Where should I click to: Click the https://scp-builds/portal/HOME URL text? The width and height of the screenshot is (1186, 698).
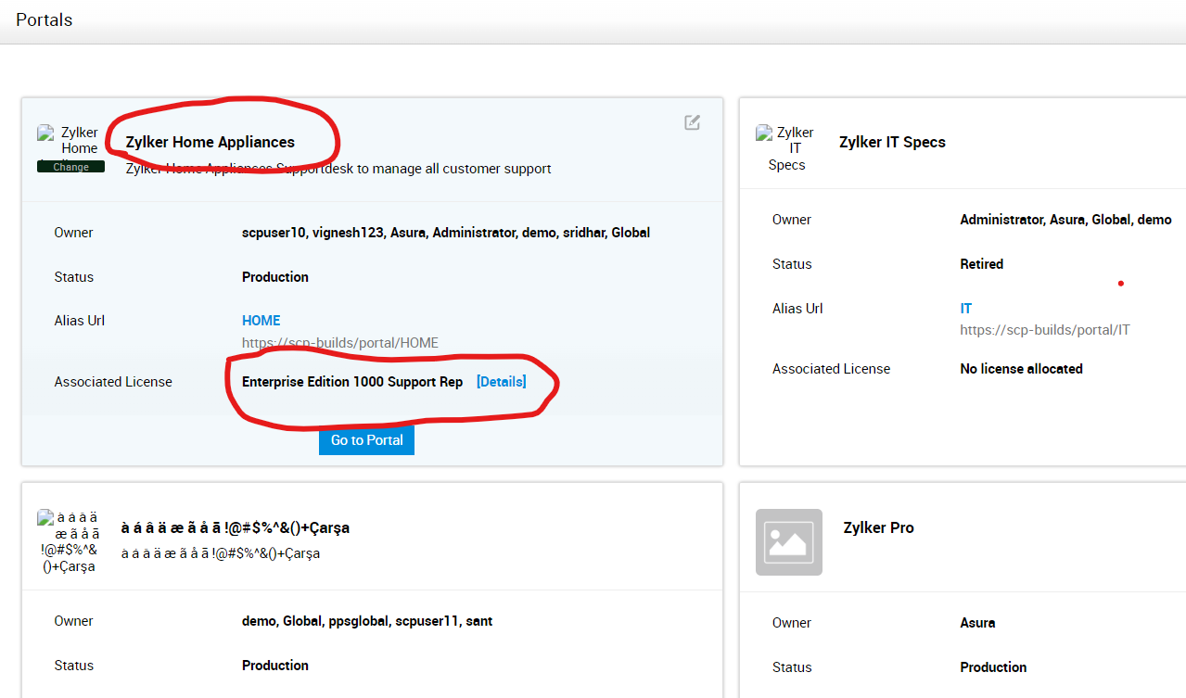[339, 343]
